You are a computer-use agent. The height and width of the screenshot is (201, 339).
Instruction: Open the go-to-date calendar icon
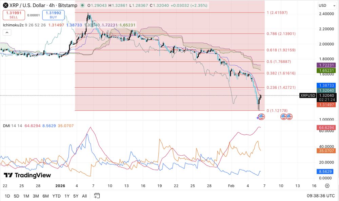coord(96,196)
